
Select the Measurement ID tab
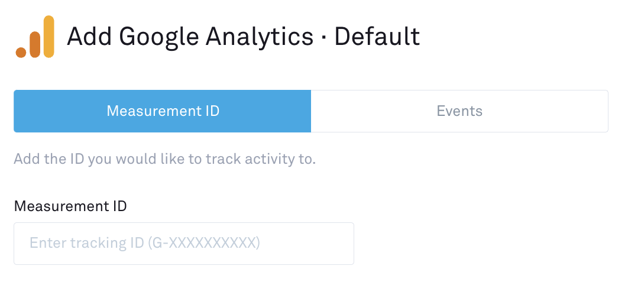coord(163,111)
